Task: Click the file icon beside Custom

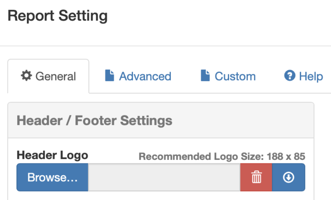Action: click(205, 76)
